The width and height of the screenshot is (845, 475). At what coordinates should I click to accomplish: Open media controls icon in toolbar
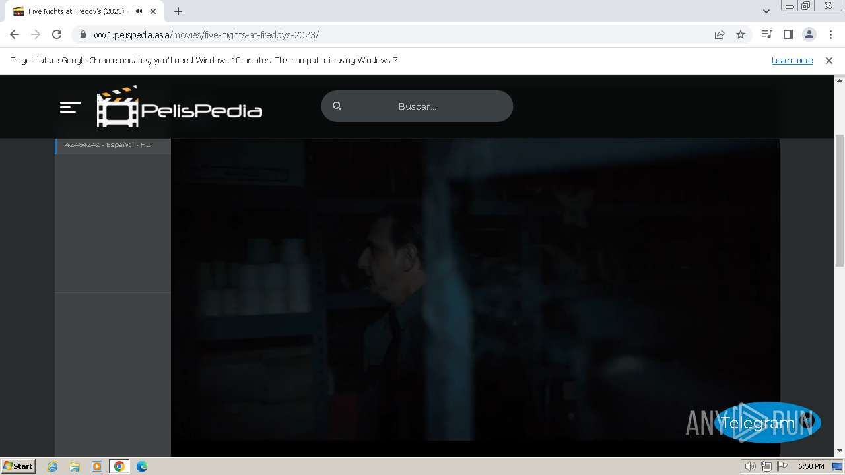(766, 34)
